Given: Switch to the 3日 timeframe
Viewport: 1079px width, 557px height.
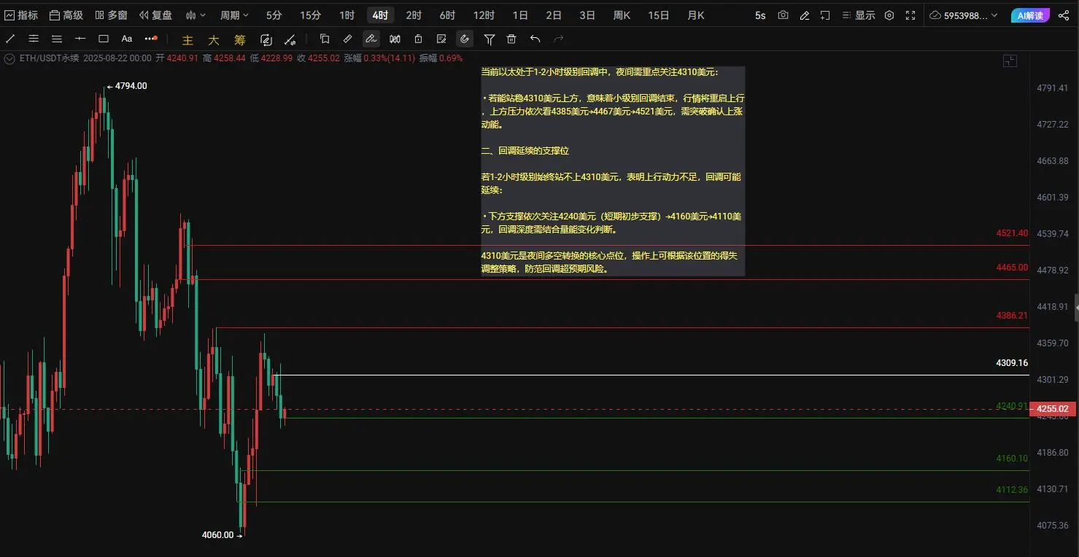Looking at the screenshot, I should click(x=587, y=15).
